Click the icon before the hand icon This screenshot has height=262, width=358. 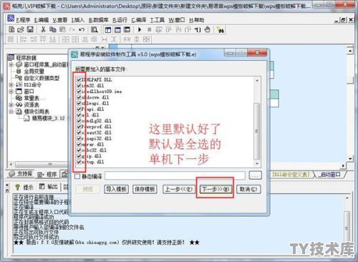(x=198, y=29)
